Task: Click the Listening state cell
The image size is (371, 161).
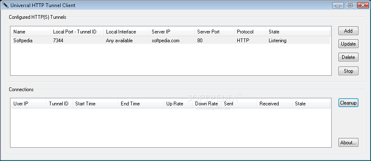Action: 277,41
